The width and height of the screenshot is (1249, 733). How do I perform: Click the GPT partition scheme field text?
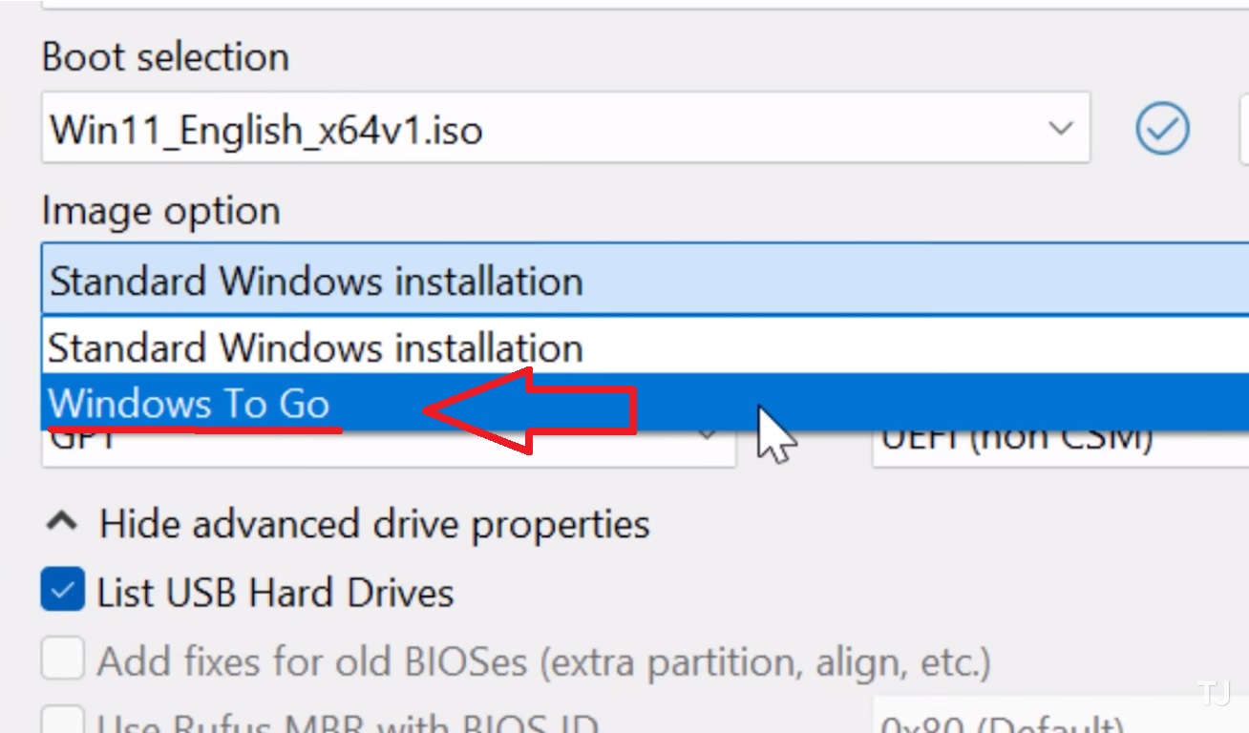pos(82,440)
